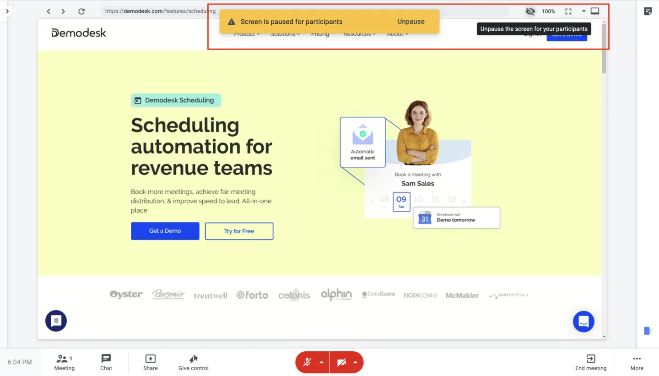Go back in the shared browser
Screen dimensions: 659x376
(49, 11)
